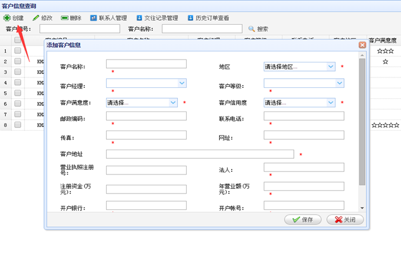
Task: Open Interaction Records Management (交往记录管理)
Action: coord(157,18)
